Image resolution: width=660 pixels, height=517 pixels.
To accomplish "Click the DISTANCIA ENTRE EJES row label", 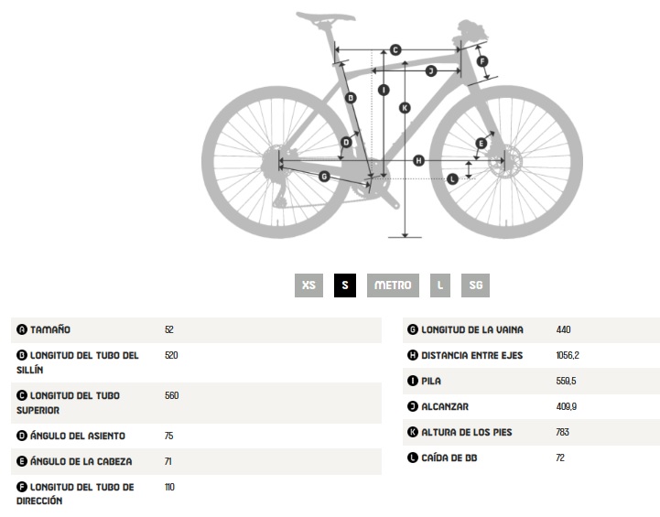I will click(471, 355).
